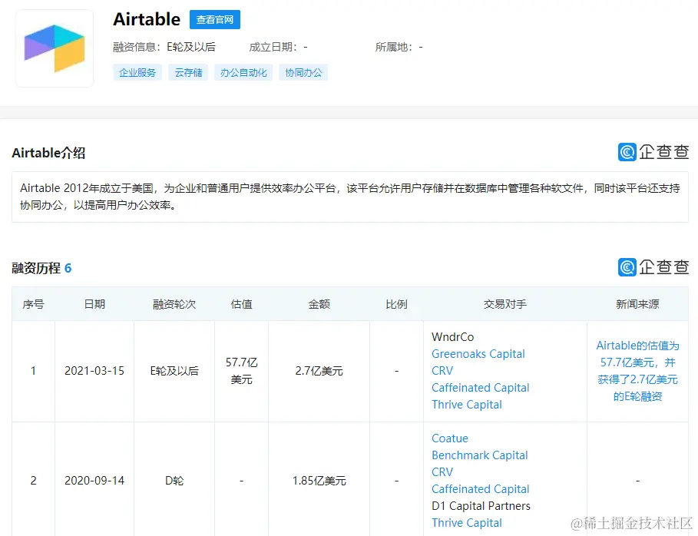The height and width of the screenshot is (536, 698).
Task: Click the 日期 column header
Action: (x=94, y=304)
